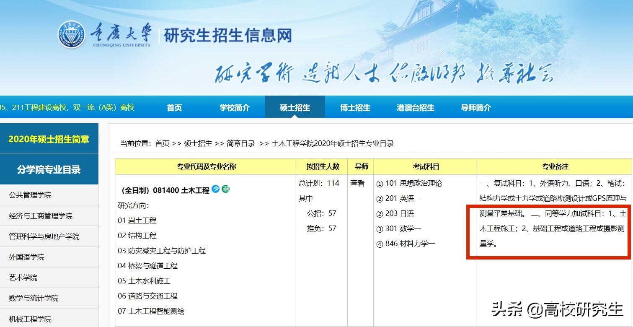This screenshot has width=633, height=327.
Task: Click research direction 03 防灾减灾工程与防护工程
Action: click(162, 250)
